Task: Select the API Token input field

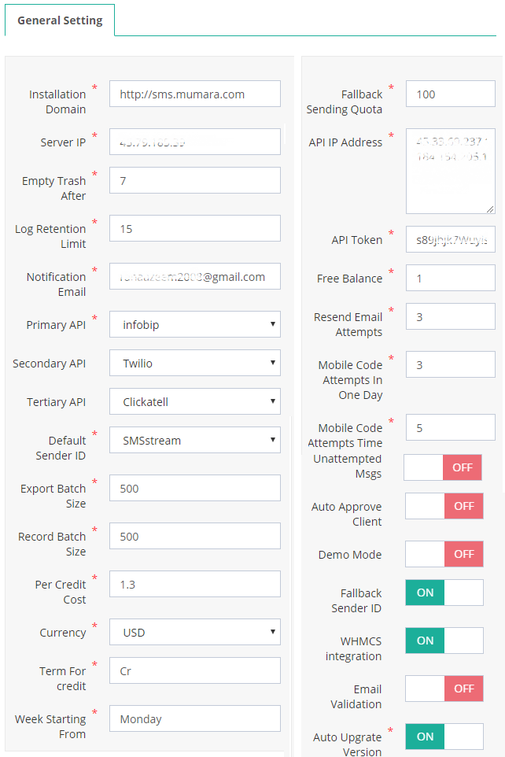Action: pos(450,240)
